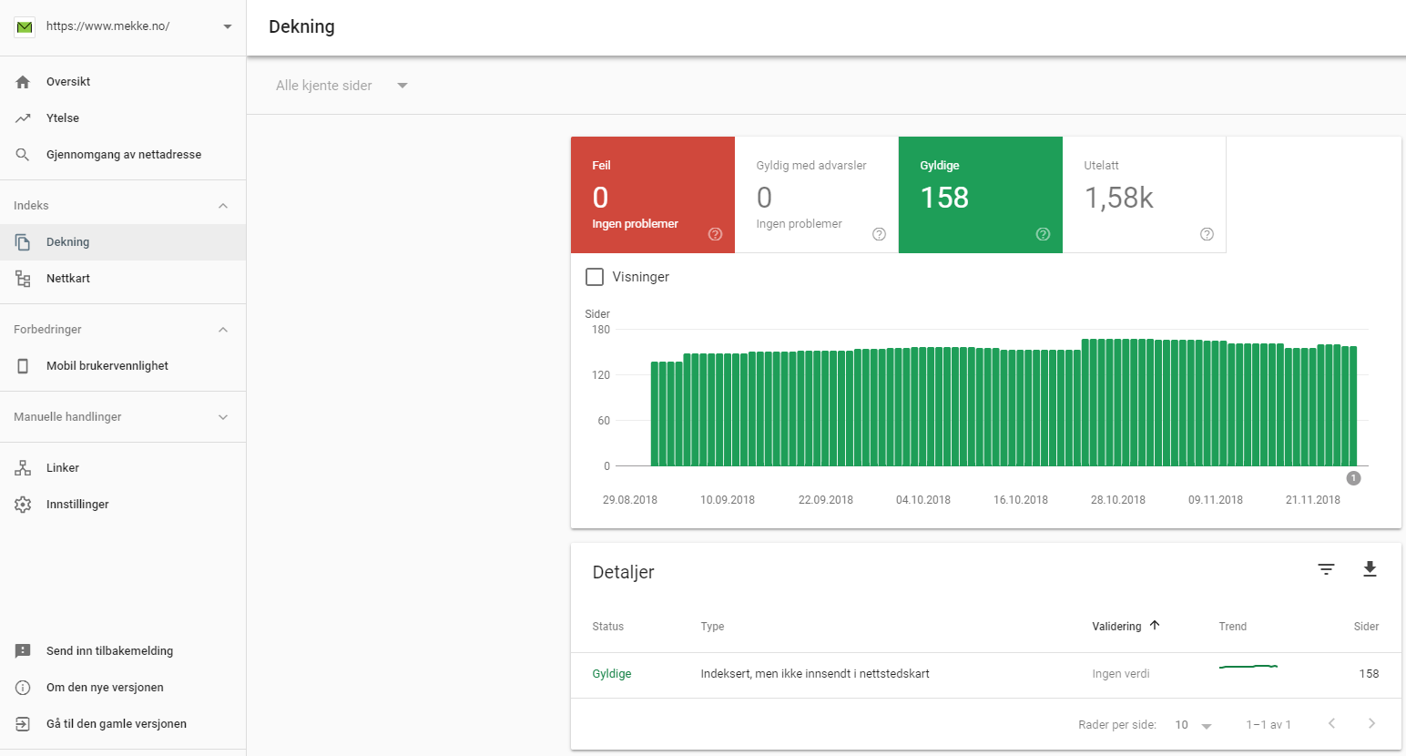Screen dimensions: 1406x756
Task: Collapse the Indeks section
Action: pos(223,206)
